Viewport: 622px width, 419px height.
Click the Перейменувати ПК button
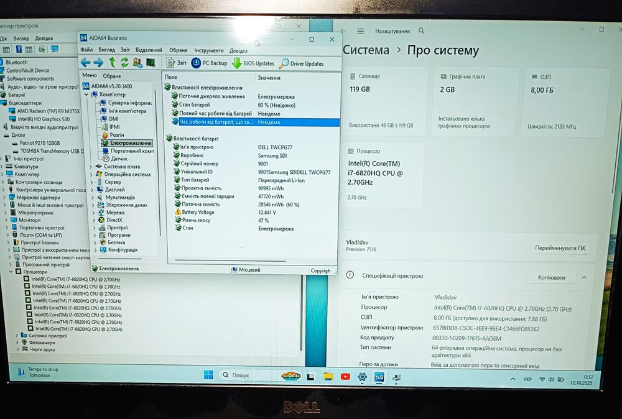560,248
